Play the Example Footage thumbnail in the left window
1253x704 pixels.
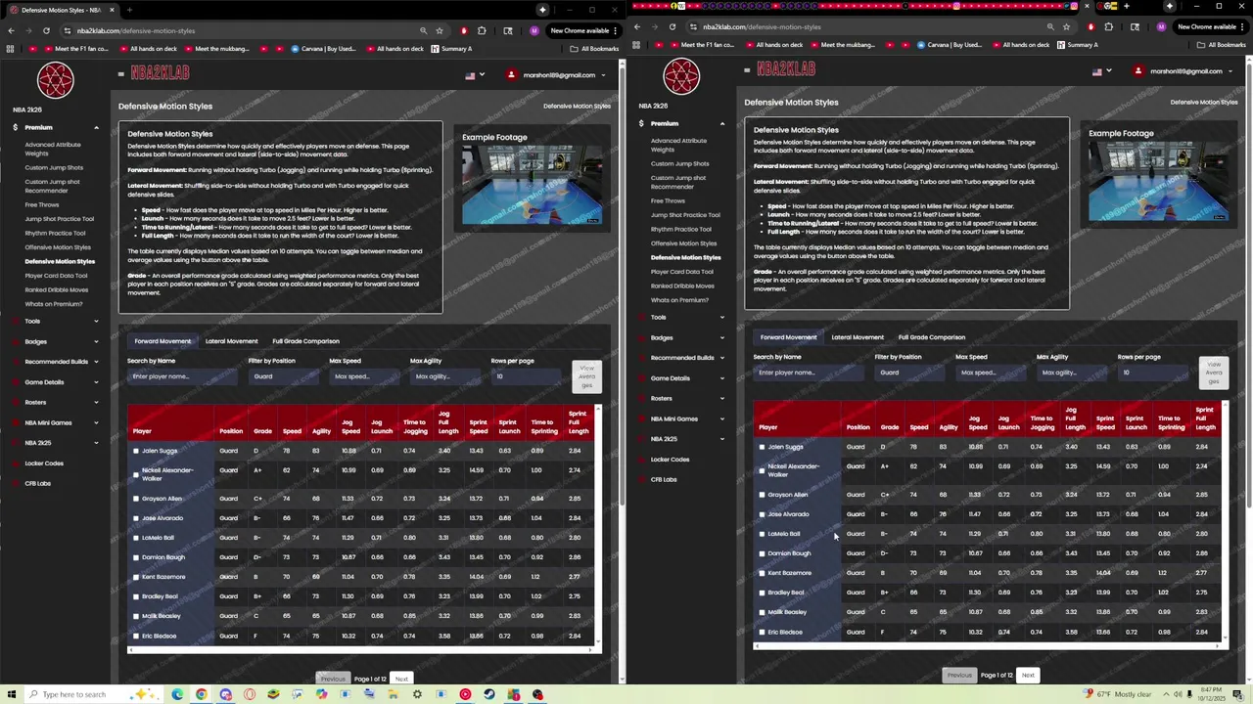point(533,186)
